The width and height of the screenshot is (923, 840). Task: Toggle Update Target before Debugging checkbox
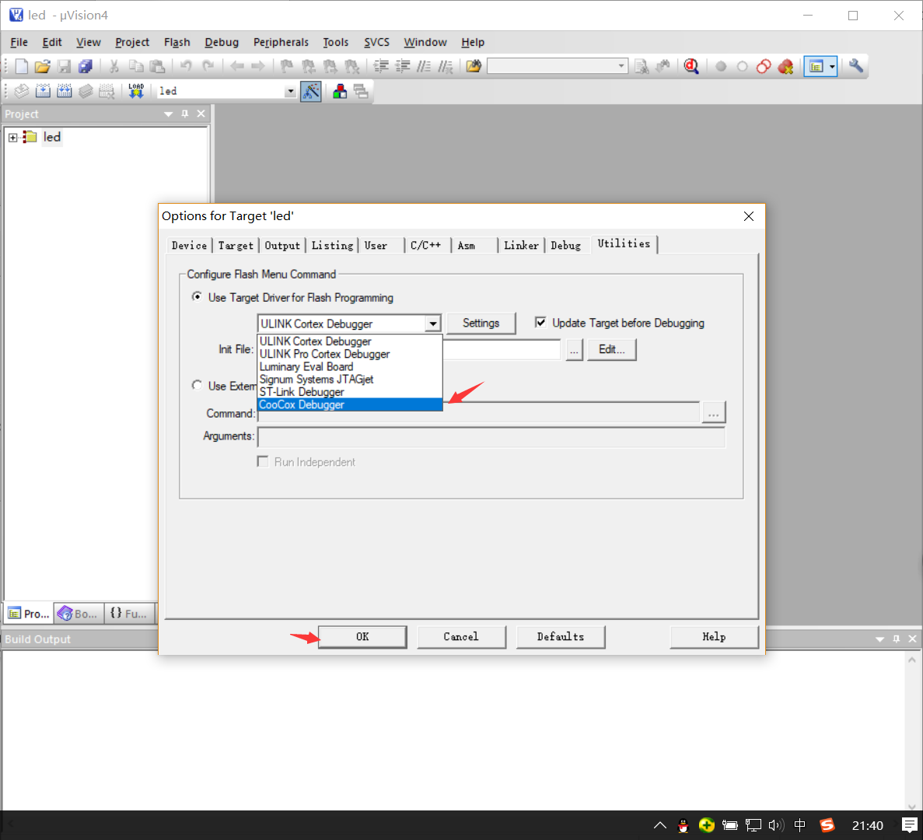pos(540,322)
